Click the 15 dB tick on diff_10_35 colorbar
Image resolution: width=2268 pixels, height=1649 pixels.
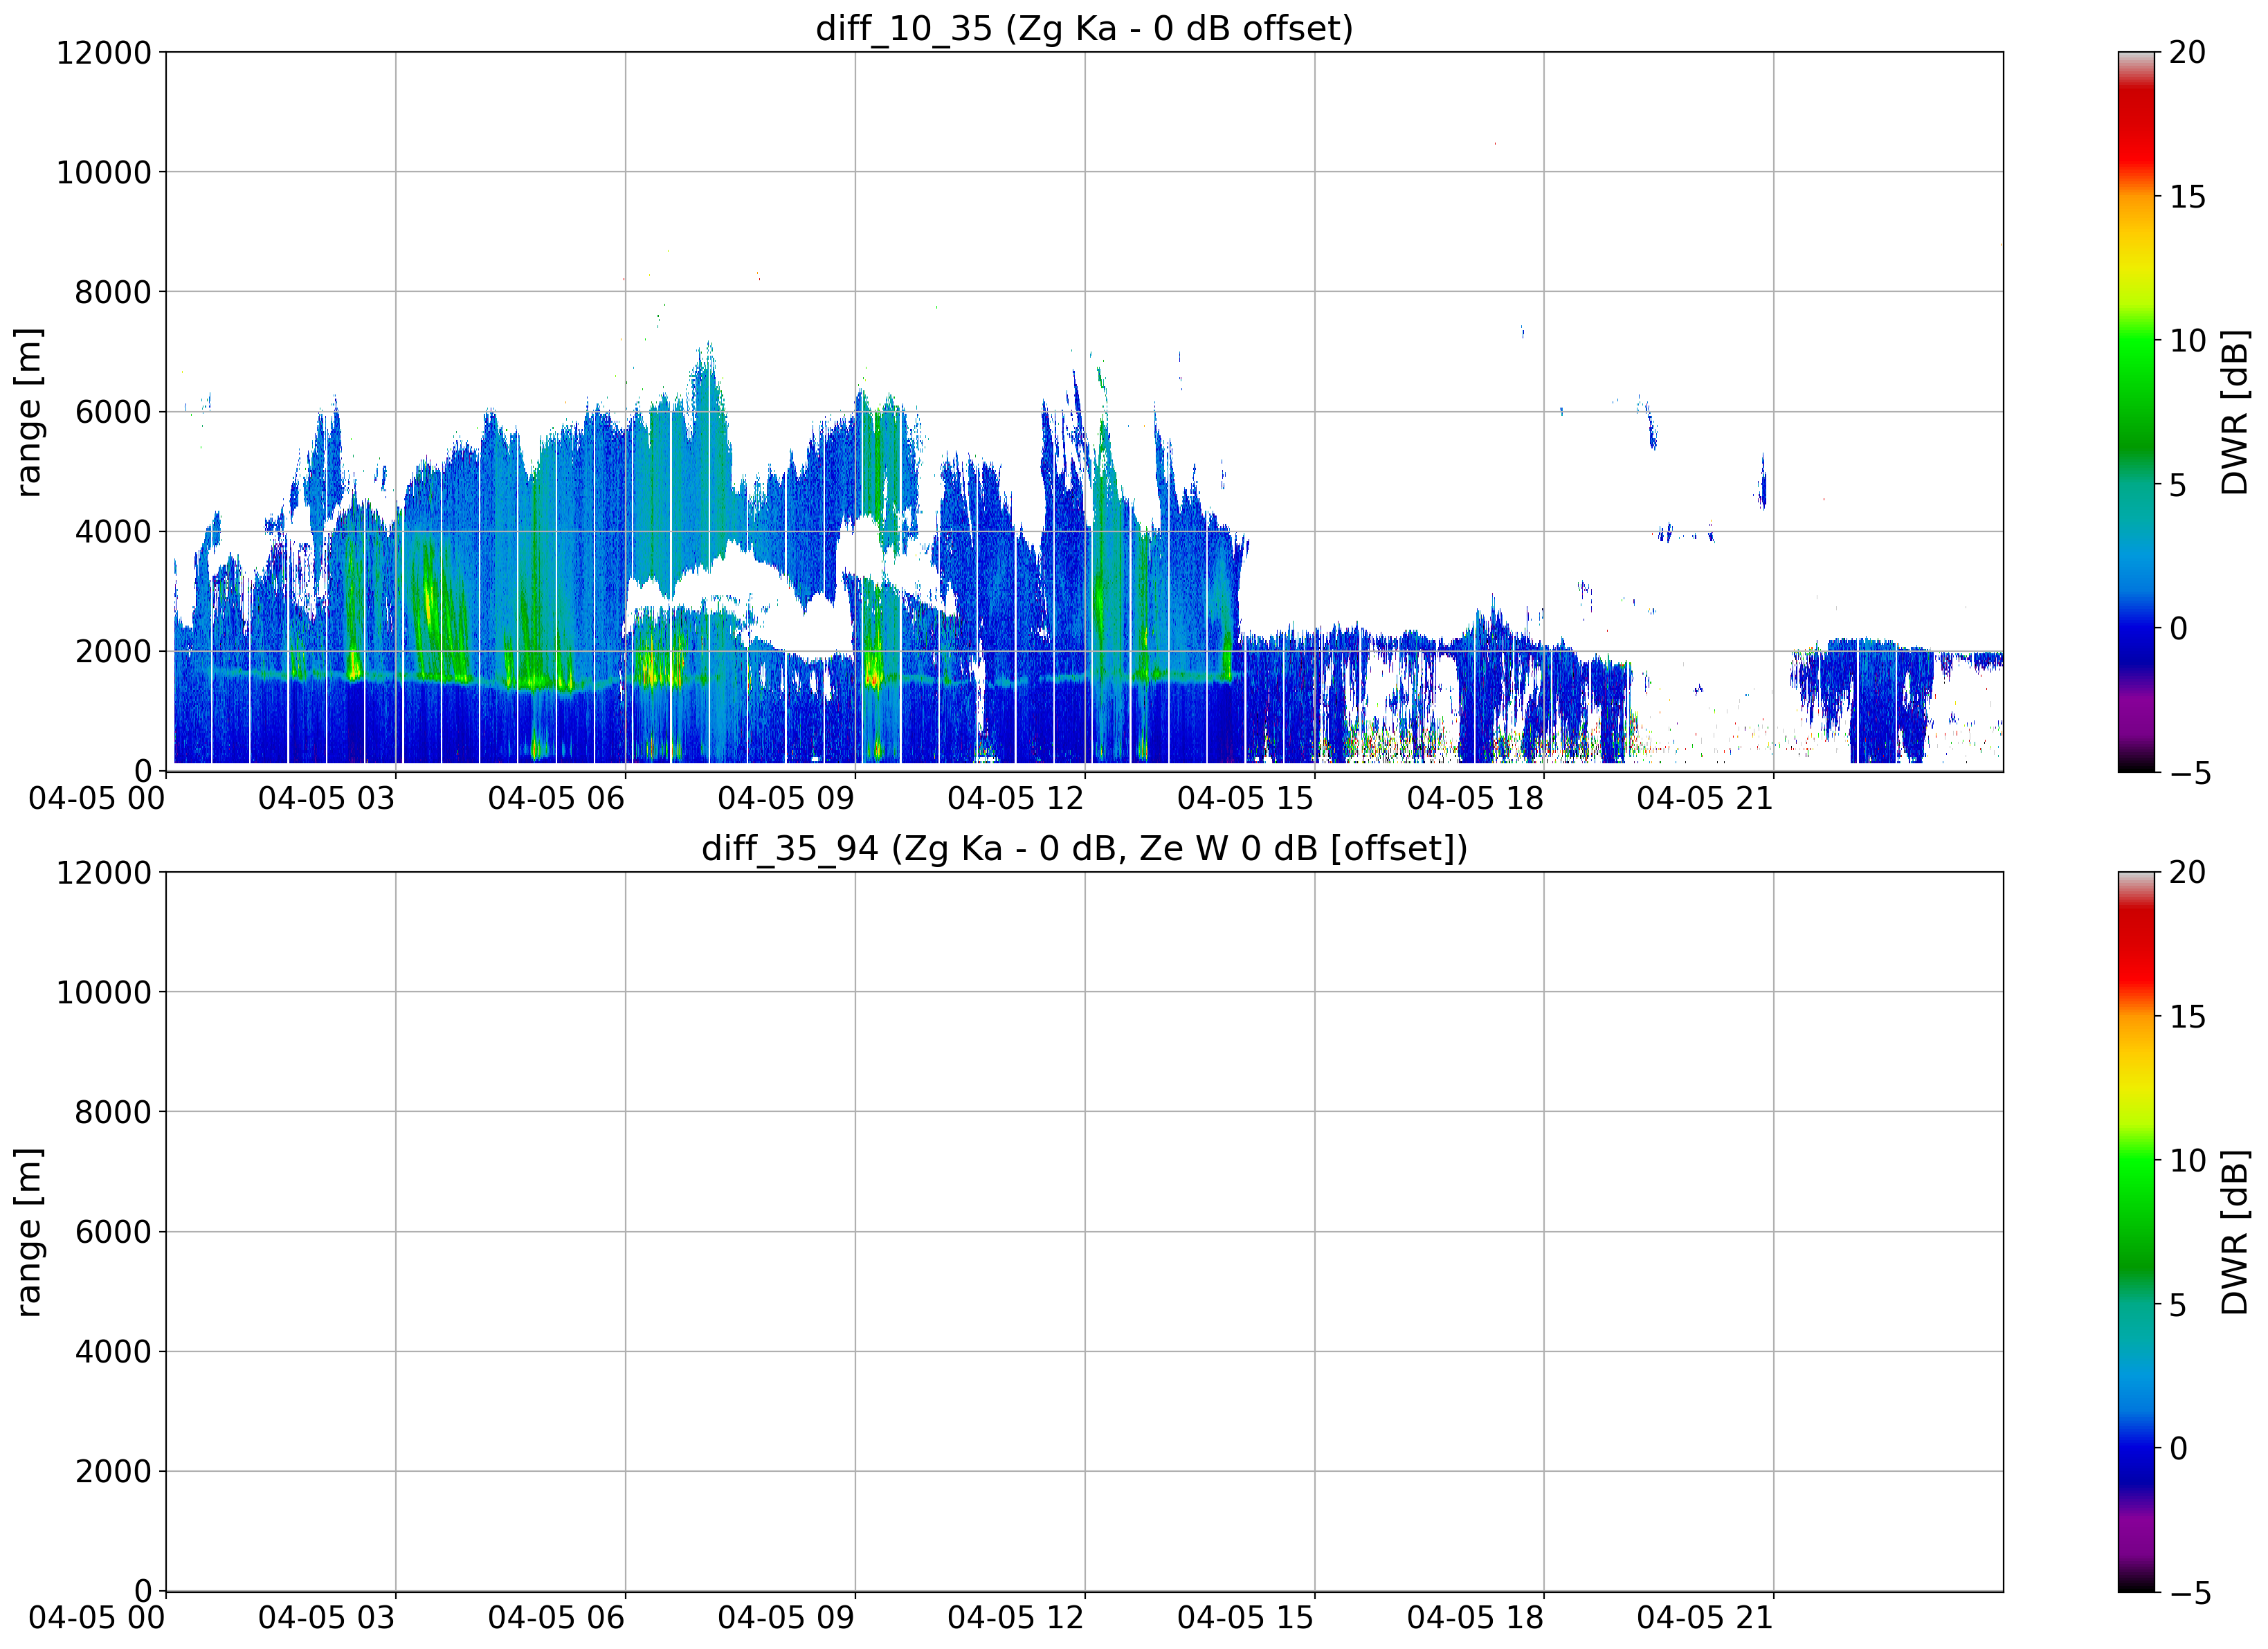pyautogui.click(x=2187, y=197)
